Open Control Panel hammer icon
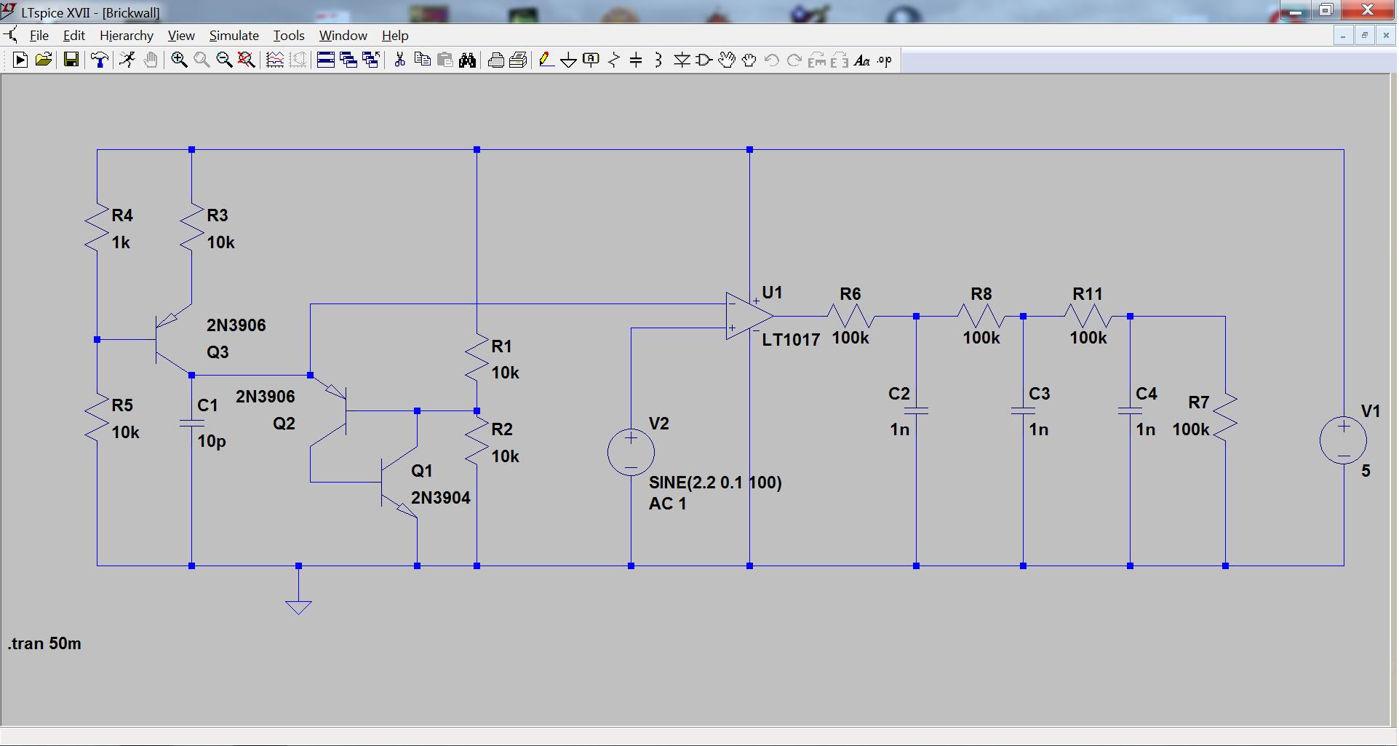 coord(100,60)
